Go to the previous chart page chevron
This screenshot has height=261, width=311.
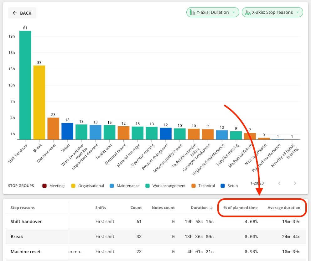(279, 183)
